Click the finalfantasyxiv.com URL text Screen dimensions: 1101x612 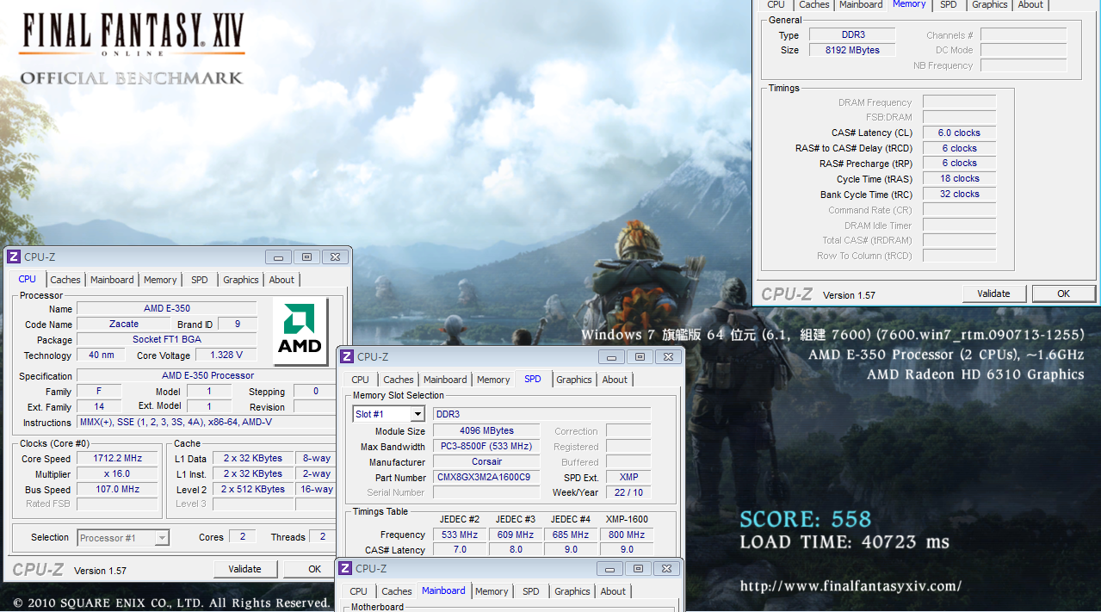tap(850, 586)
